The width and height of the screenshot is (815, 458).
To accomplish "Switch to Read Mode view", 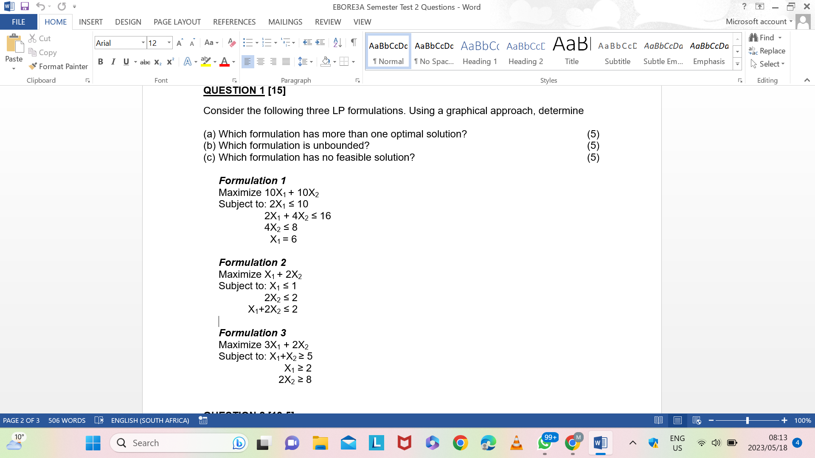I will [658, 420].
